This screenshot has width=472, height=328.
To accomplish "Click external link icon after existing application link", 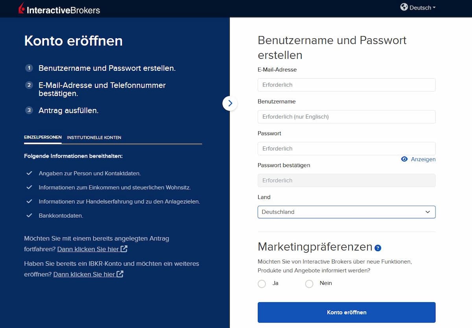I will pos(124,249).
